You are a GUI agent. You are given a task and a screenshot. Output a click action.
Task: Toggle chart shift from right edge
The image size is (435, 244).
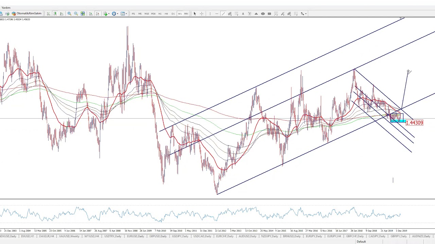tap(98, 14)
